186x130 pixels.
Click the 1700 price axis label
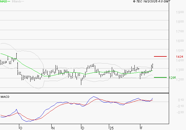179,31
